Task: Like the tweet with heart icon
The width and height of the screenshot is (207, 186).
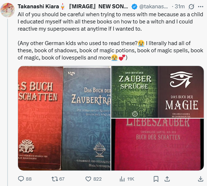Action: coord(88,179)
